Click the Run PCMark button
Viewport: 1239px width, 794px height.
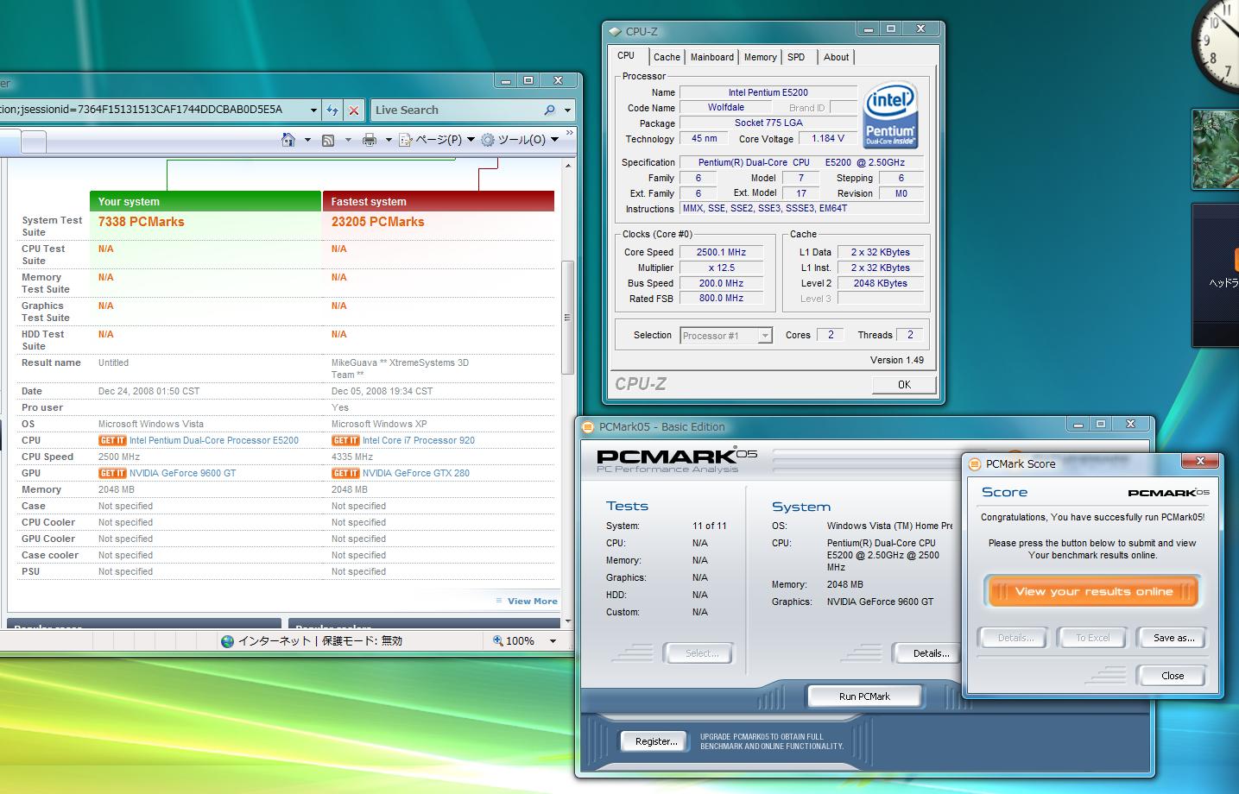click(863, 696)
